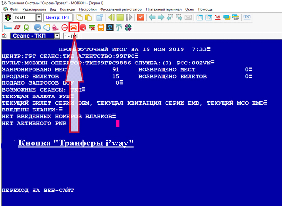Viewport: 282px width, 207px height.
Task: Toggle the red checkmark button
Action: pyautogui.click(x=141, y=17)
